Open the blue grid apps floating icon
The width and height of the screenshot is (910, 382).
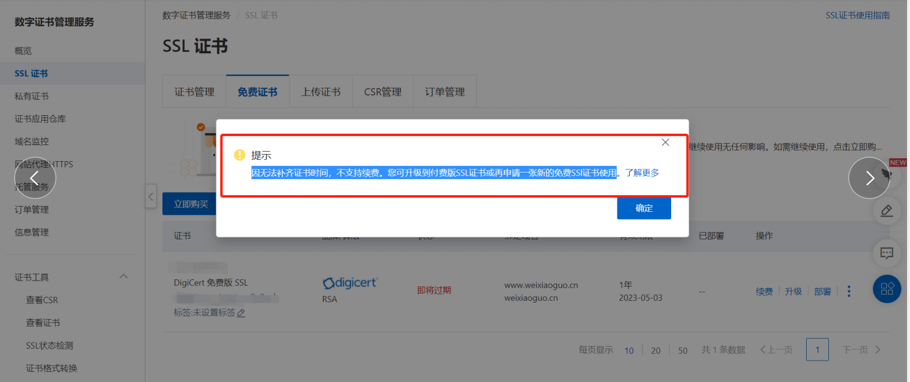[x=887, y=289]
